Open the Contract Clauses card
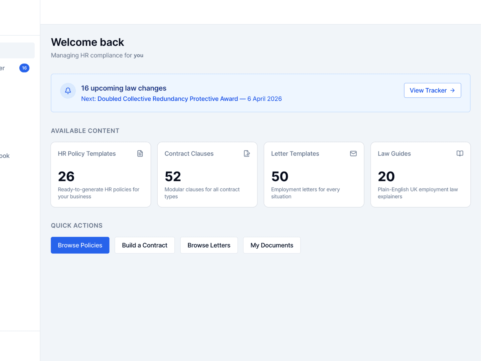 [x=207, y=174]
